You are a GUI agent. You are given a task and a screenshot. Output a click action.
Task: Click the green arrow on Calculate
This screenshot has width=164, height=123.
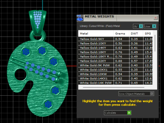tap(129, 113)
